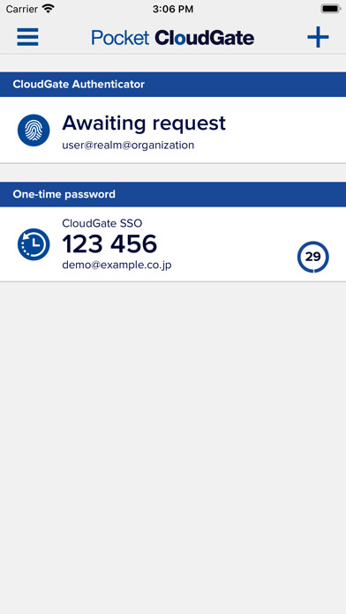The image size is (346, 614).
Task: Tap the CloudGate Authenticator section header
Action: [x=173, y=84]
